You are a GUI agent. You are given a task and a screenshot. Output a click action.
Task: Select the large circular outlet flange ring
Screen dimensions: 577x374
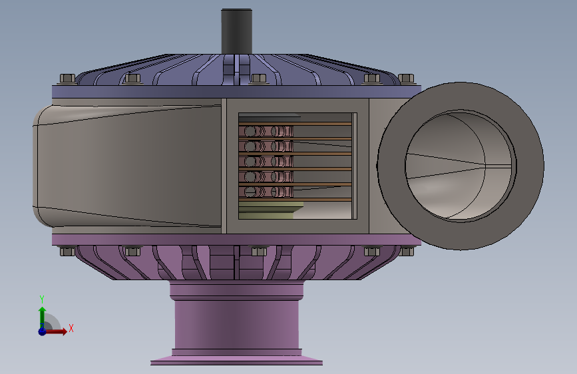pyautogui.click(x=460, y=166)
